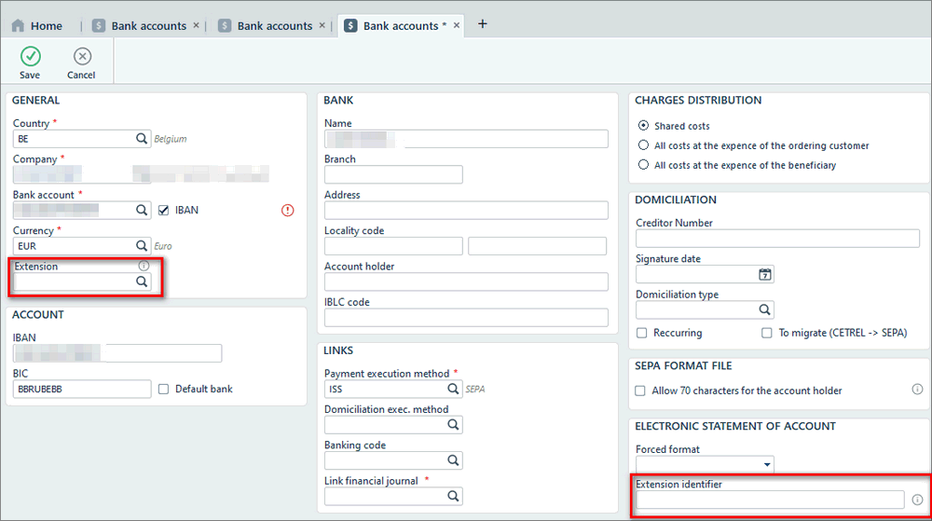This screenshot has height=521, width=932.
Task: Select All costs at expence of beneficiary
Action: (643, 165)
